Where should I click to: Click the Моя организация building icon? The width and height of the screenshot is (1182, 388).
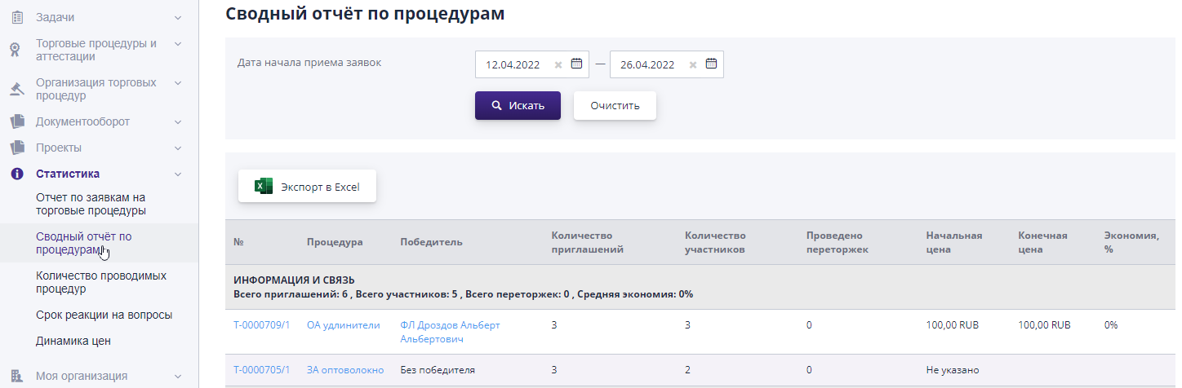(x=16, y=376)
